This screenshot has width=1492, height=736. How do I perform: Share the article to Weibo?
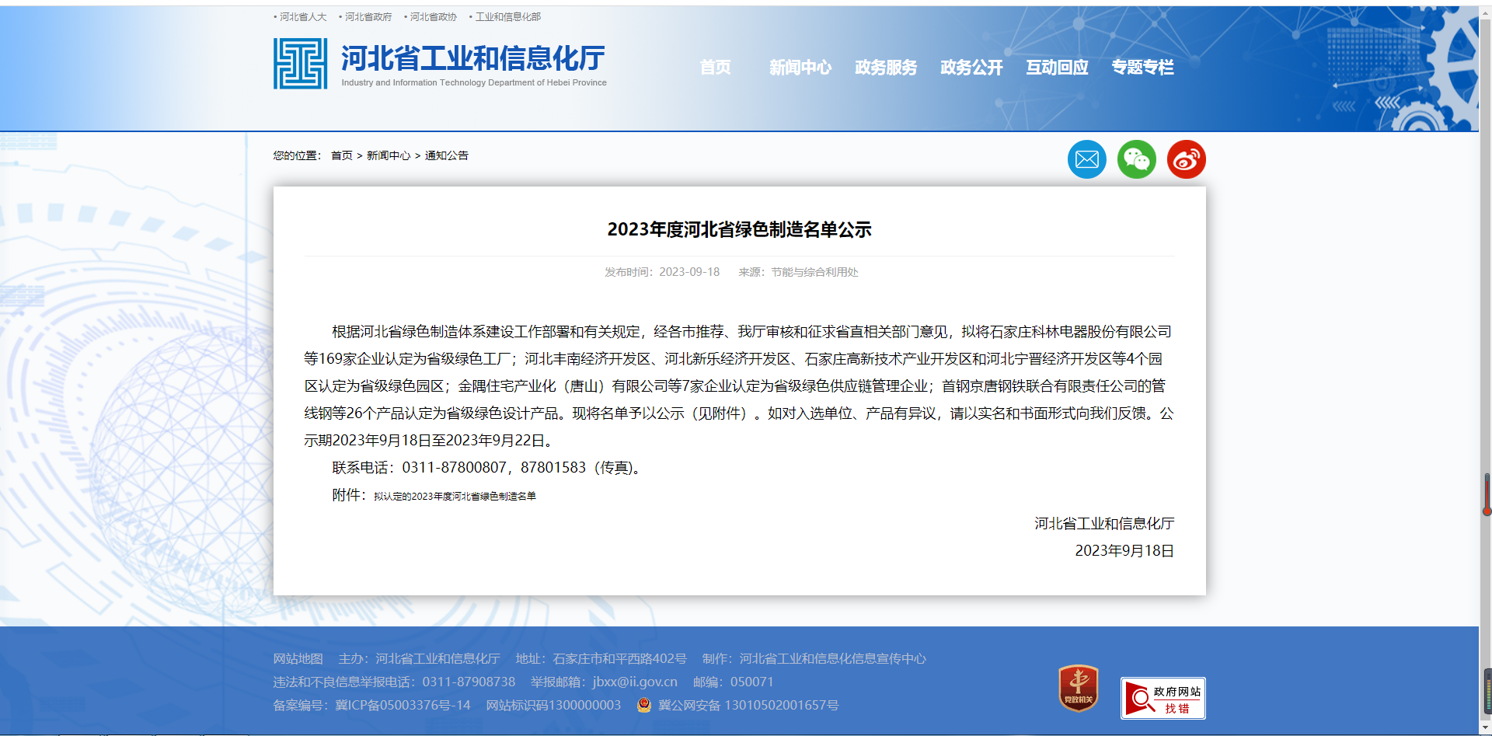[x=1186, y=159]
